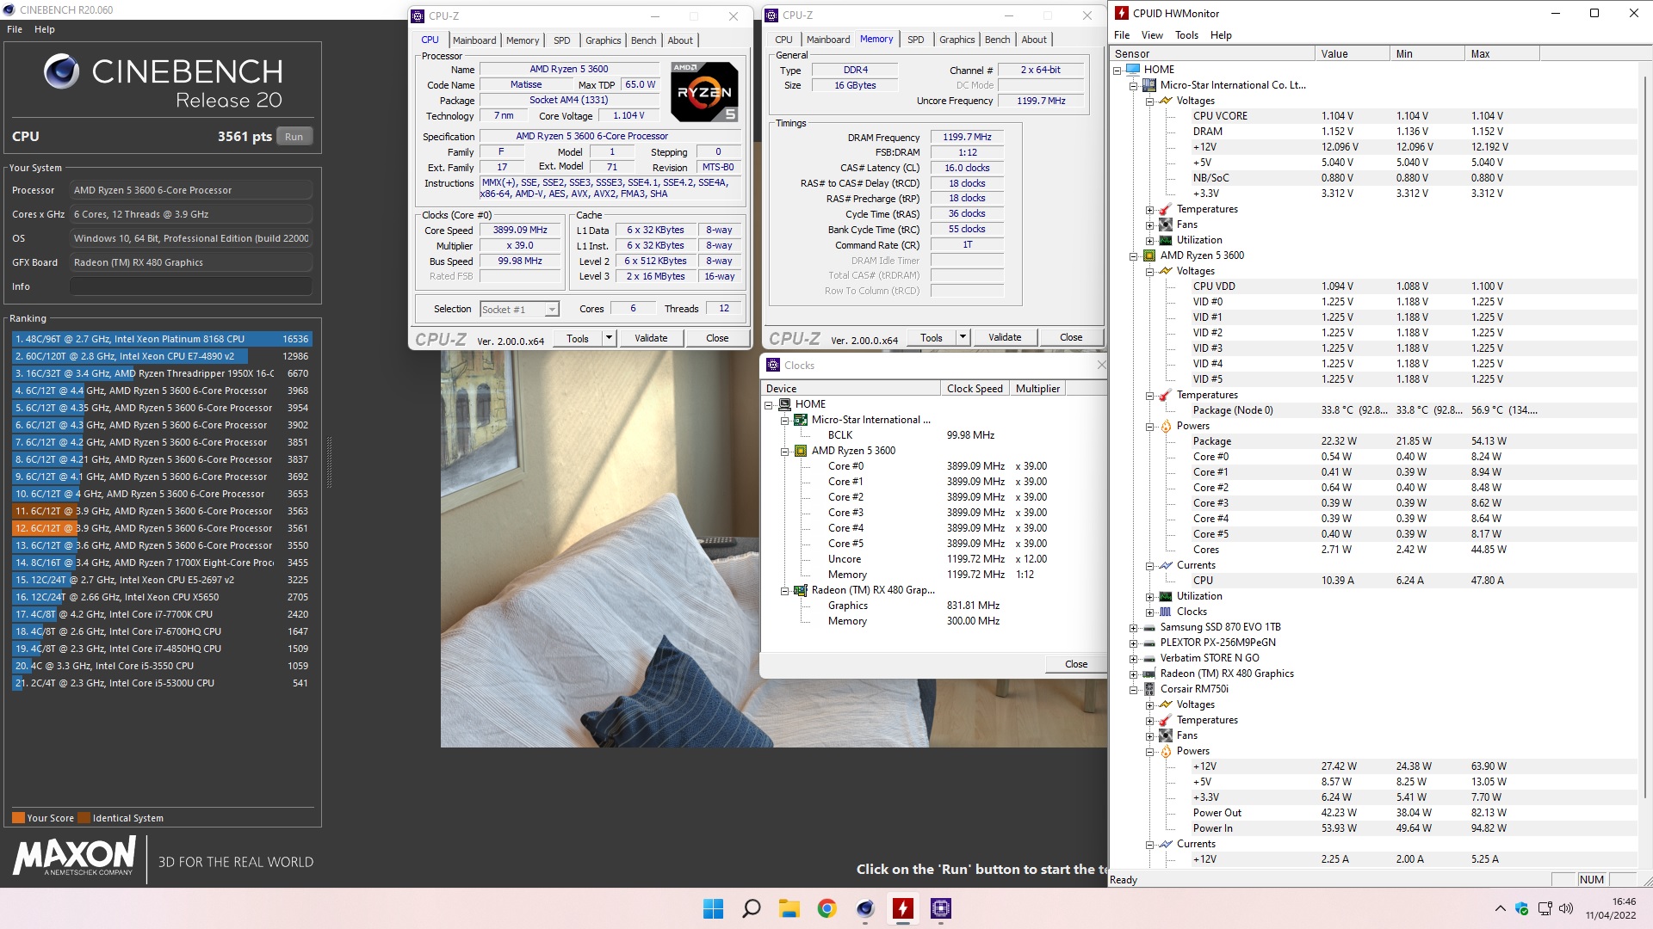The width and height of the screenshot is (1653, 929).
Task: Open Tools dropdown arrow in left CPU-Z window
Action: click(x=609, y=338)
